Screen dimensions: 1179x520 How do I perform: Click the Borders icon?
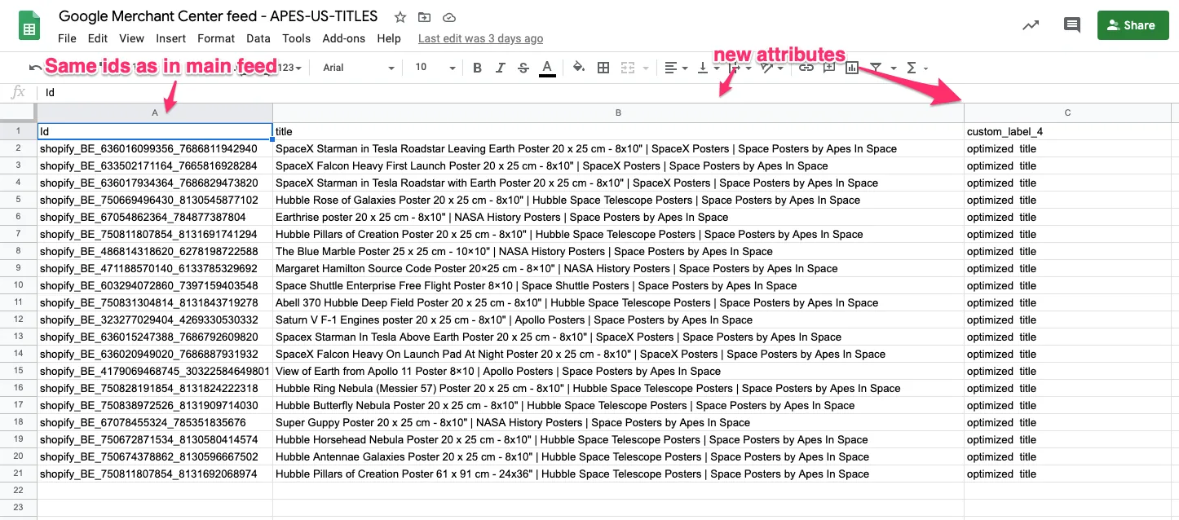click(x=603, y=68)
